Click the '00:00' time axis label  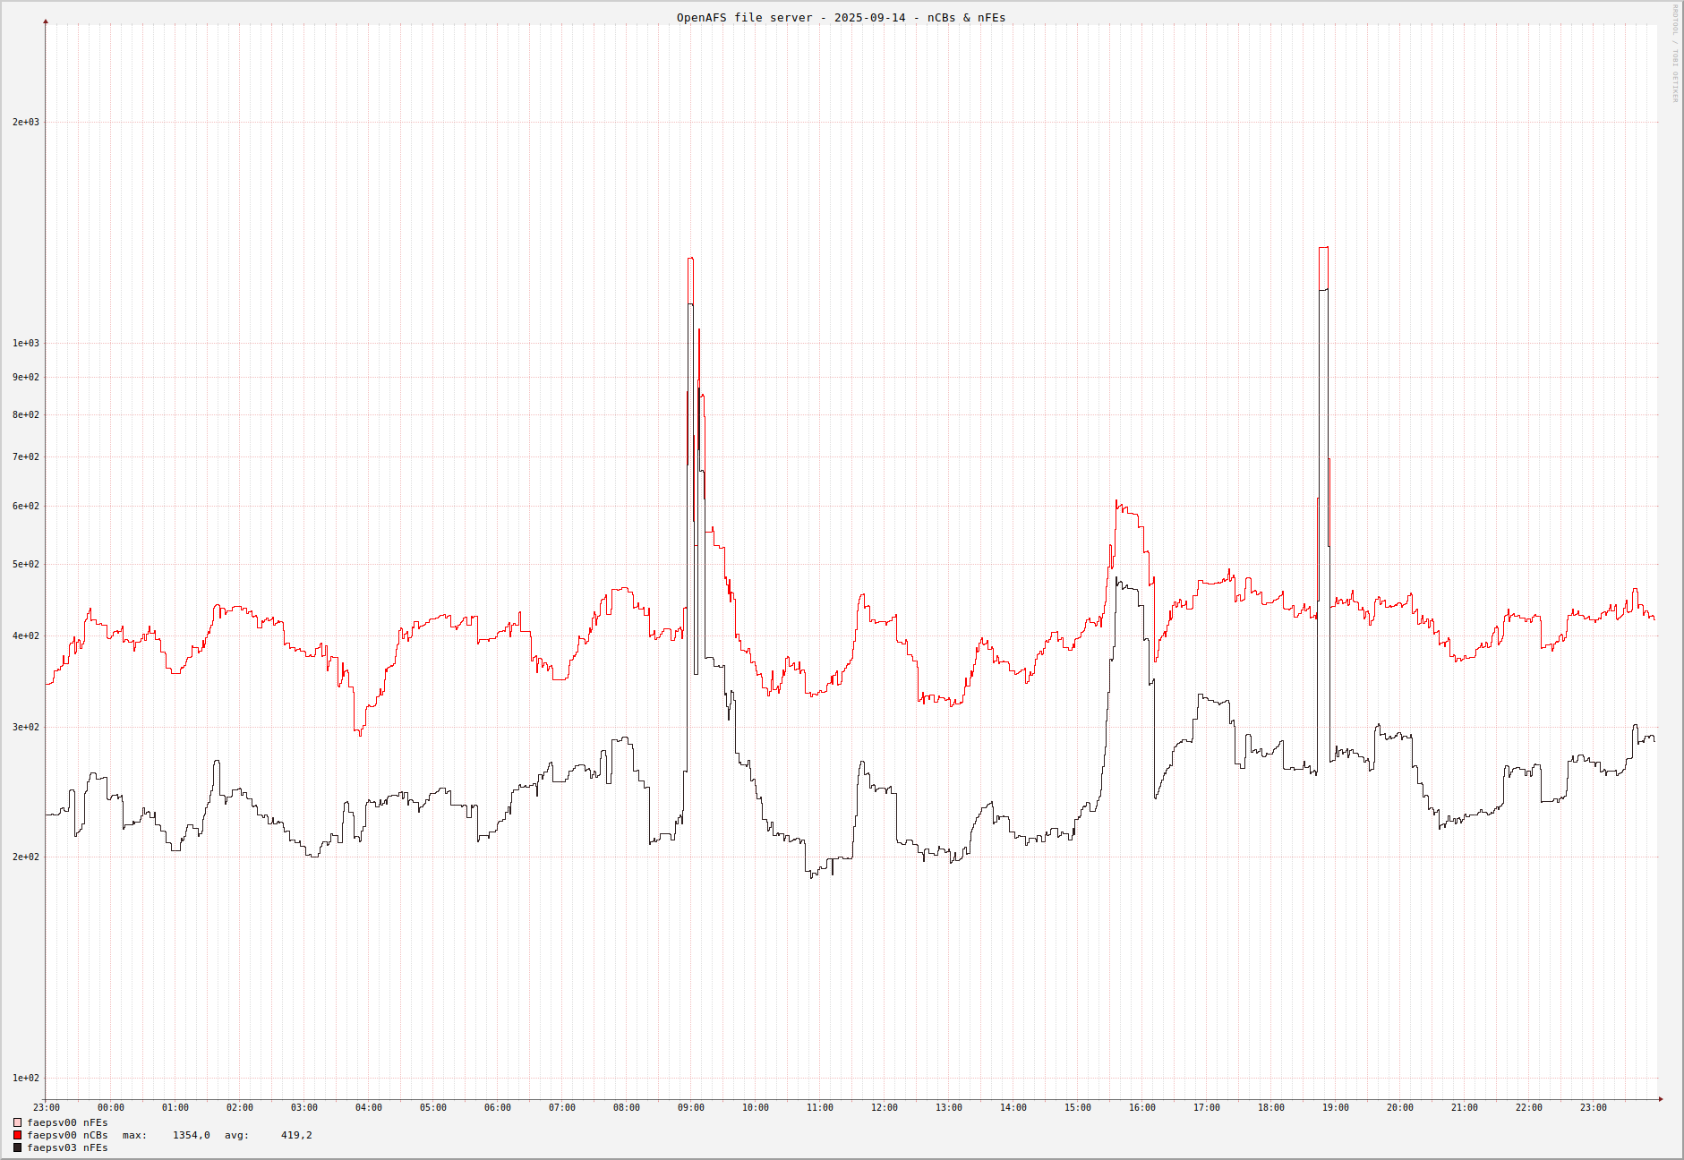[x=111, y=1107]
